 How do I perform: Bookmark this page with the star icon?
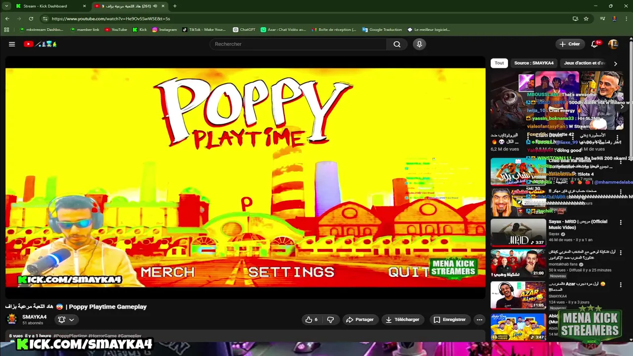[x=586, y=19]
